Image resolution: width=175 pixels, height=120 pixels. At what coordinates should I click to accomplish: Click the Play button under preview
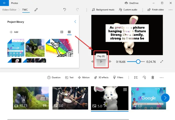(101, 62)
